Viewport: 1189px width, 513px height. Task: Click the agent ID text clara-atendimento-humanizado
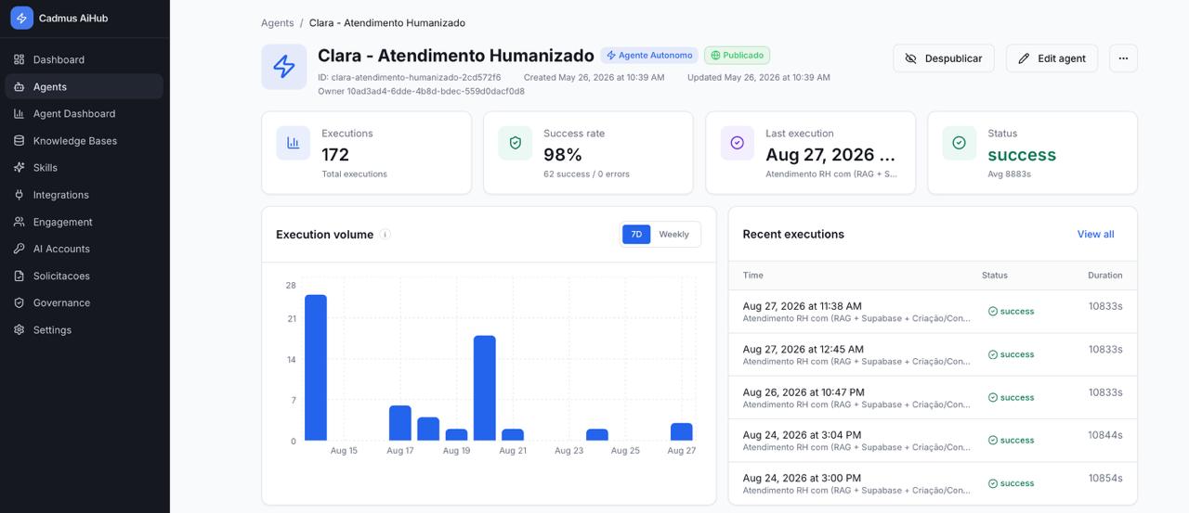point(410,78)
